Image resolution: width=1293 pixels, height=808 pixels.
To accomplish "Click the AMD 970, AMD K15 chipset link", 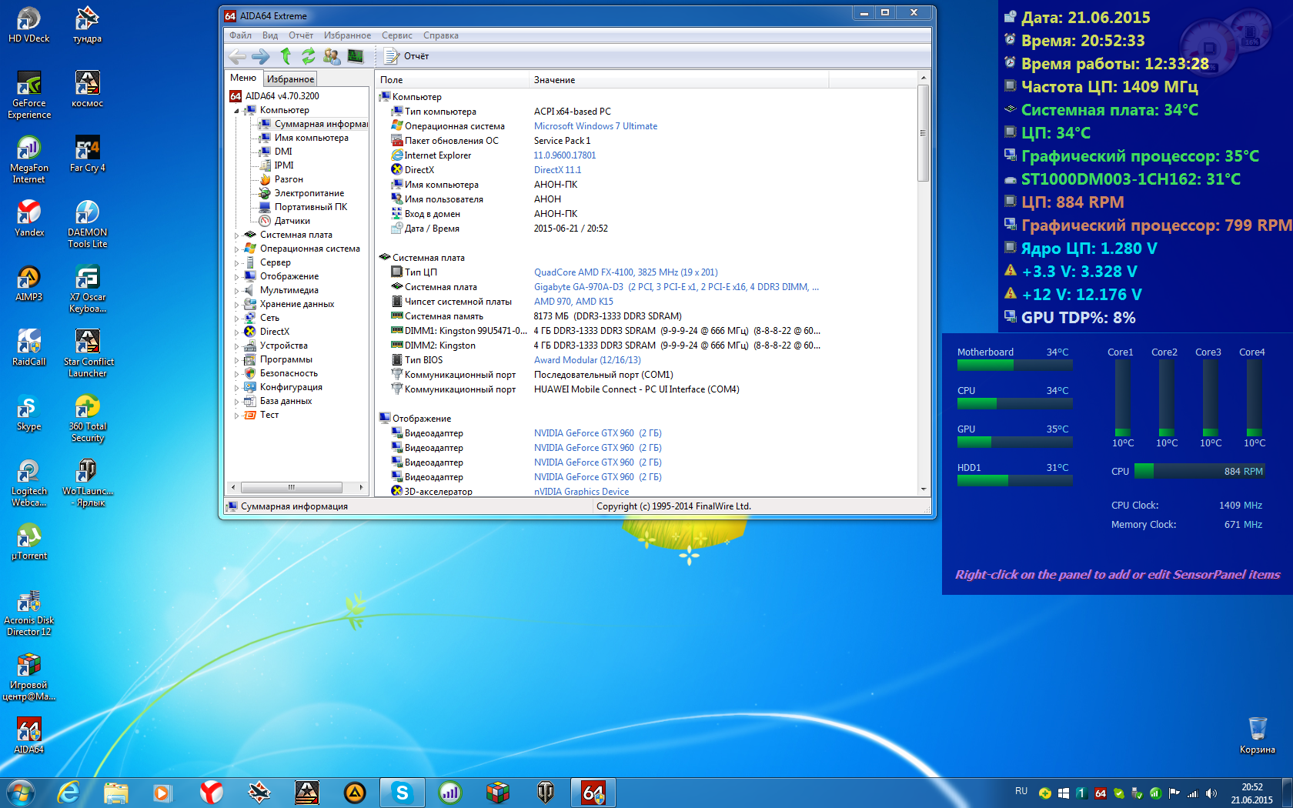I will click(x=573, y=302).
